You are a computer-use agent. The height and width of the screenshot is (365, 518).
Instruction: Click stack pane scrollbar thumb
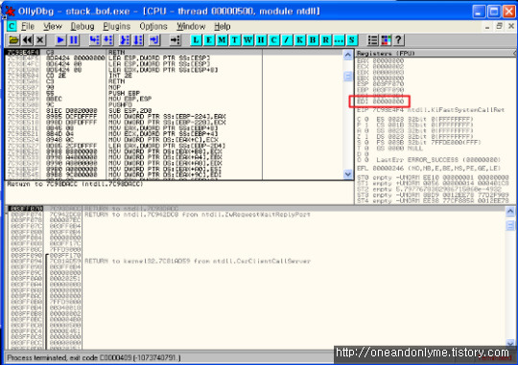point(510,225)
